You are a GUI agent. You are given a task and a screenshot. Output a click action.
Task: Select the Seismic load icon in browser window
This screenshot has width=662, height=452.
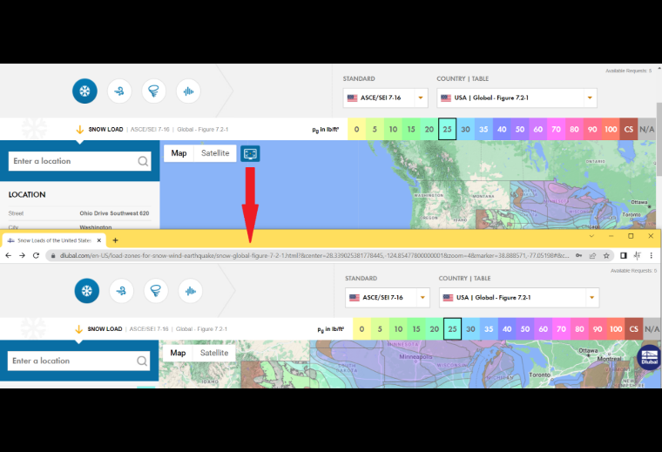tap(191, 291)
